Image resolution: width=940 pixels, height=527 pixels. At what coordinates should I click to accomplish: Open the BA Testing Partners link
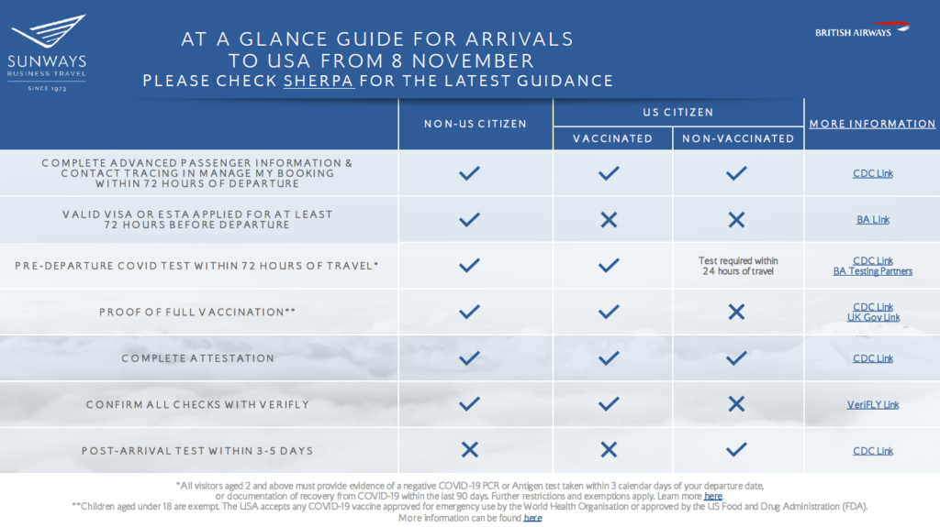click(x=872, y=271)
